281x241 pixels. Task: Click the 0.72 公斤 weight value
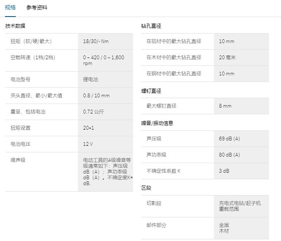tap(93, 112)
